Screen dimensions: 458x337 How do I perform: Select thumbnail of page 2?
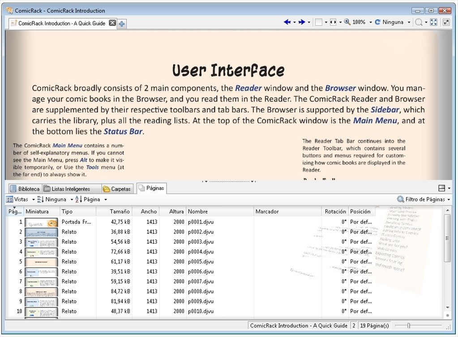point(41,233)
